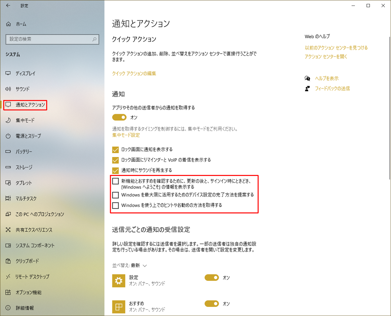Open the 並べ替え: 最新 sort dropdown
Image resolution: width=391 pixels, height=316 pixels.
pyautogui.click(x=130, y=265)
